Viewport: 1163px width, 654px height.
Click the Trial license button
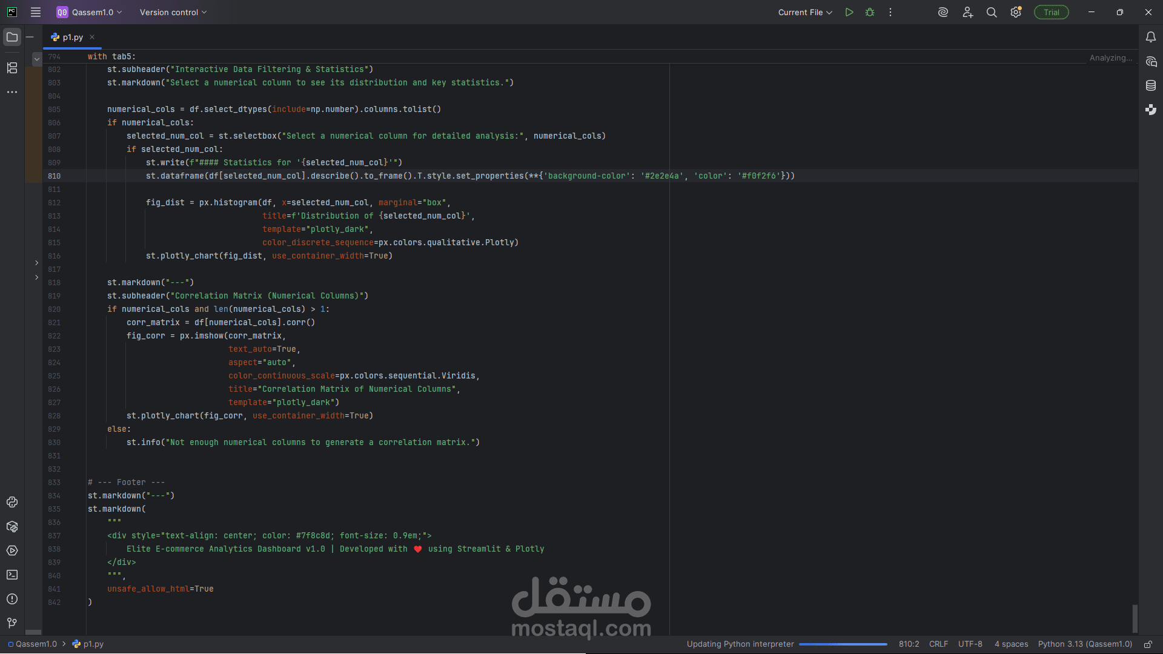[1052, 12]
